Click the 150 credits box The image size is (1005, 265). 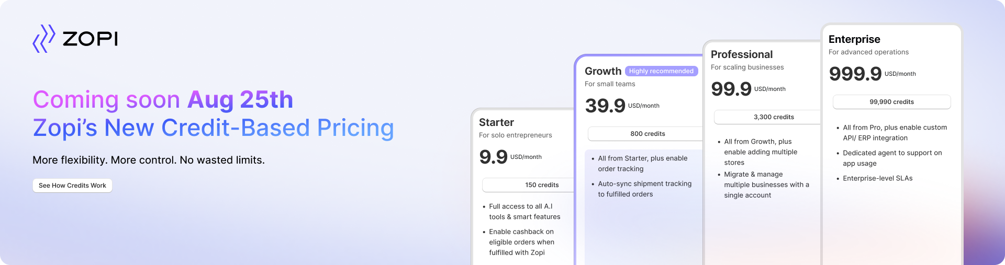coord(529,185)
